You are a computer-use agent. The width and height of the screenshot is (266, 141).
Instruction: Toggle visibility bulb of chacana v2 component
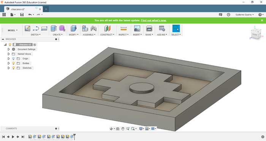10,44
